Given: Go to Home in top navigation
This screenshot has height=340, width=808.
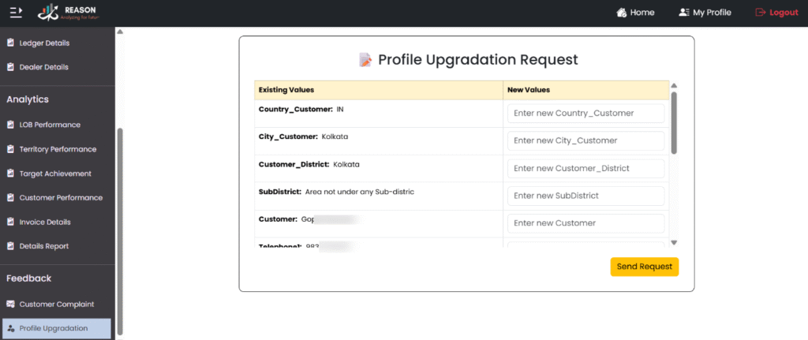Looking at the screenshot, I should click(x=635, y=13).
